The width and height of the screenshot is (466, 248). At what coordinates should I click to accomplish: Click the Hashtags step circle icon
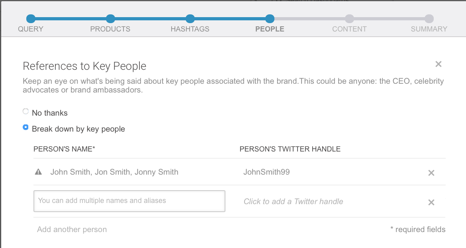[x=190, y=18]
